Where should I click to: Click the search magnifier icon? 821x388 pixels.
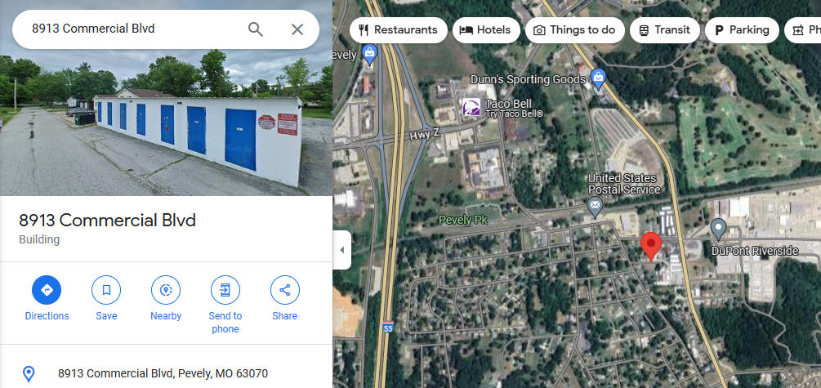coord(256,29)
